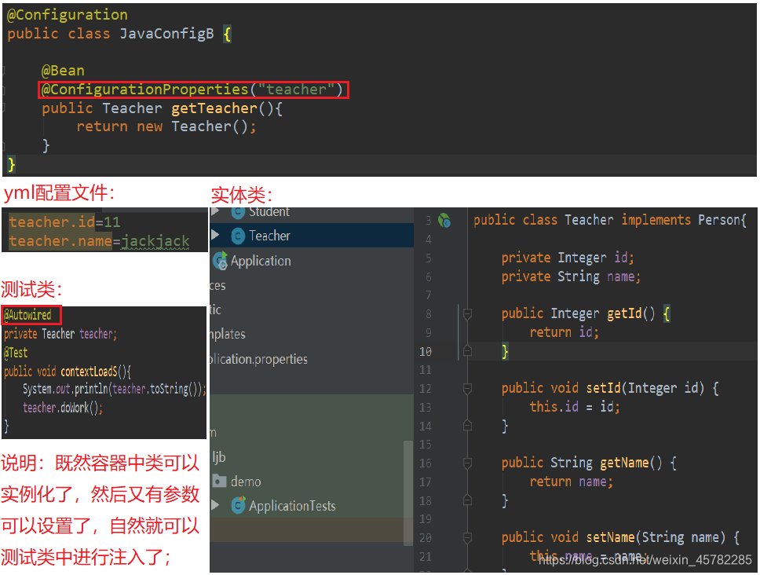Expand the Teacher node arrow
This screenshot has height=575, width=760.
coord(215,236)
